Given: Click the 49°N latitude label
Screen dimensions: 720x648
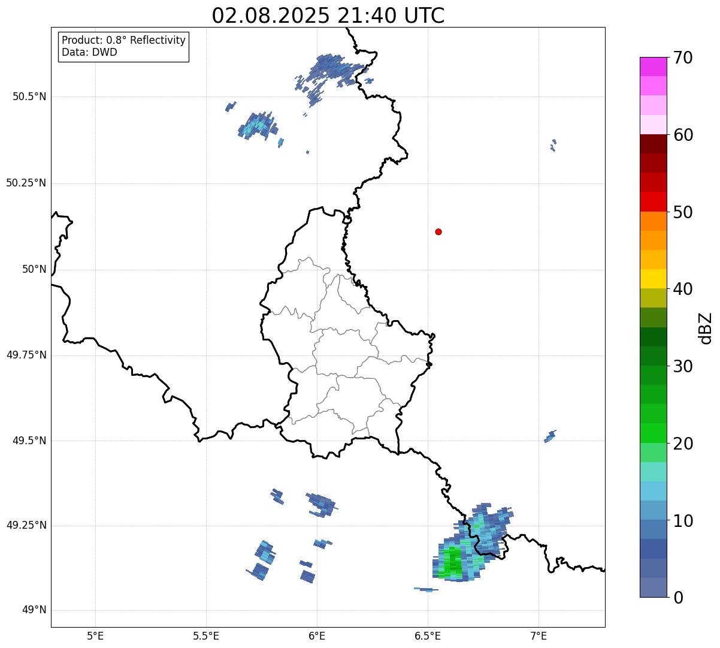Looking at the screenshot, I should (x=34, y=610).
